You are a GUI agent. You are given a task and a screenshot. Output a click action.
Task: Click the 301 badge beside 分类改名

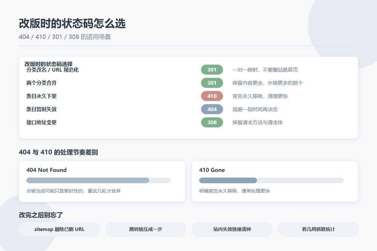coord(212,70)
